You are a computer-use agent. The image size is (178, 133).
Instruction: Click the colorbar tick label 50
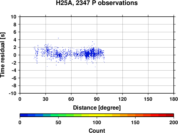pos(58,122)
